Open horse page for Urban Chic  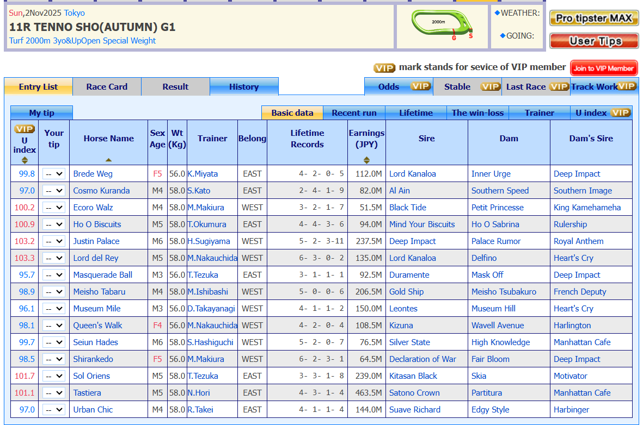click(93, 409)
